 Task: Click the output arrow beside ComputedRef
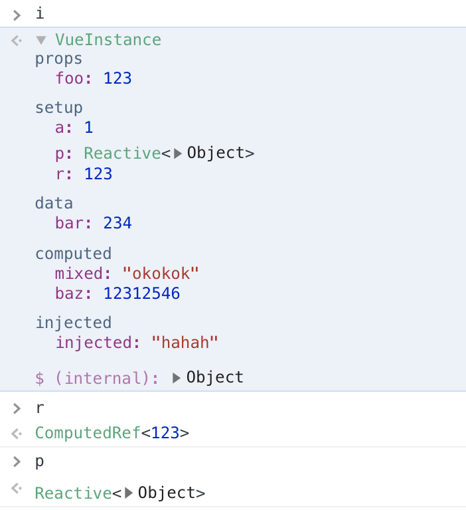click(x=17, y=434)
